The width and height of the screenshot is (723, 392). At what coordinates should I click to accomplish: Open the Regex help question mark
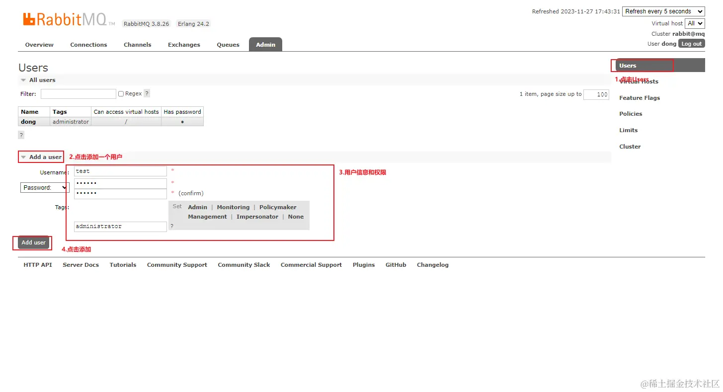click(x=147, y=93)
